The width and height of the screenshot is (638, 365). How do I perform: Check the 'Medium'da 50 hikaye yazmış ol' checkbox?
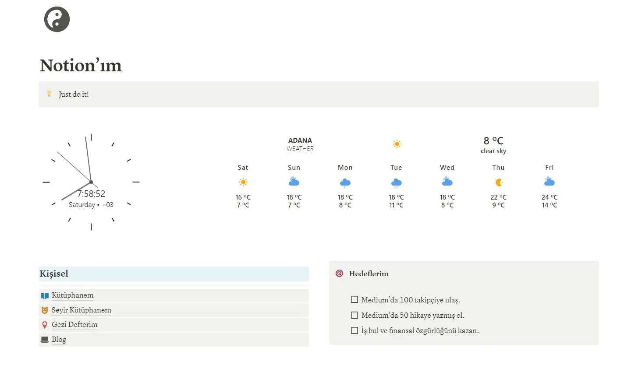coord(354,315)
